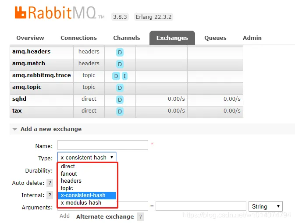Choose fanout in the Type list
Image resolution: width=295 pixels, height=223 pixels.
pyautogui.click(x=87, y=173)
